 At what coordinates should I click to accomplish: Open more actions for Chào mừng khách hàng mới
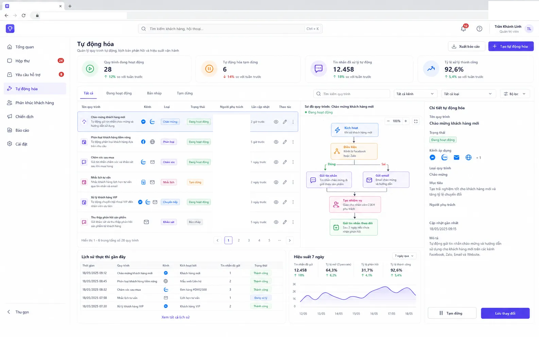pyautogui.click(x=293, y=122)
